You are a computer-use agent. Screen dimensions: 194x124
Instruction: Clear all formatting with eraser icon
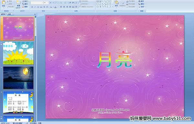(x=57, y=3)
